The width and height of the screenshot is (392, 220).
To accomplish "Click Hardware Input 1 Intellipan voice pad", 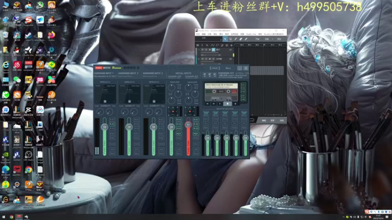I will [105, 94].
